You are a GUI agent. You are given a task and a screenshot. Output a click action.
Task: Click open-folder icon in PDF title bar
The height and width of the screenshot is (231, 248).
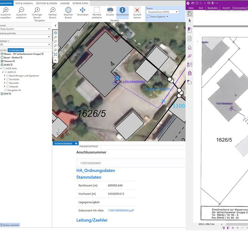[x=193, y=3]
